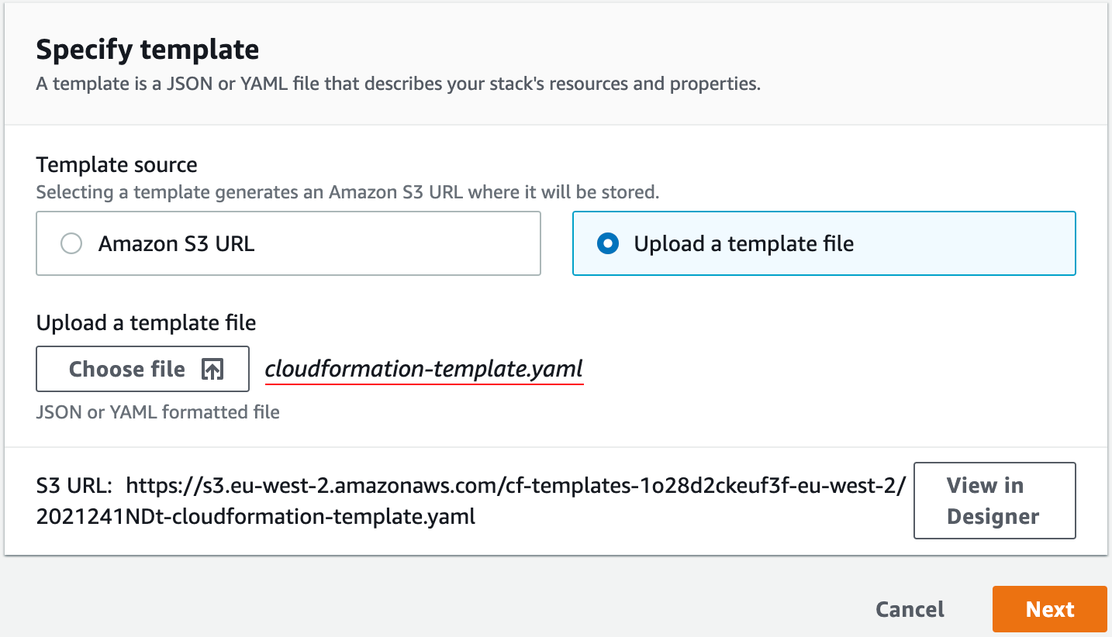Click the S3 URL label

(75, 486)
